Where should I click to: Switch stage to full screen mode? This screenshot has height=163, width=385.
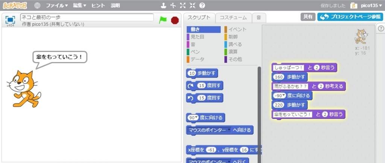(x=10, y=20)
